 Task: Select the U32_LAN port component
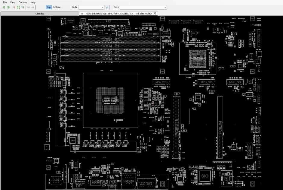pos(129,181)
